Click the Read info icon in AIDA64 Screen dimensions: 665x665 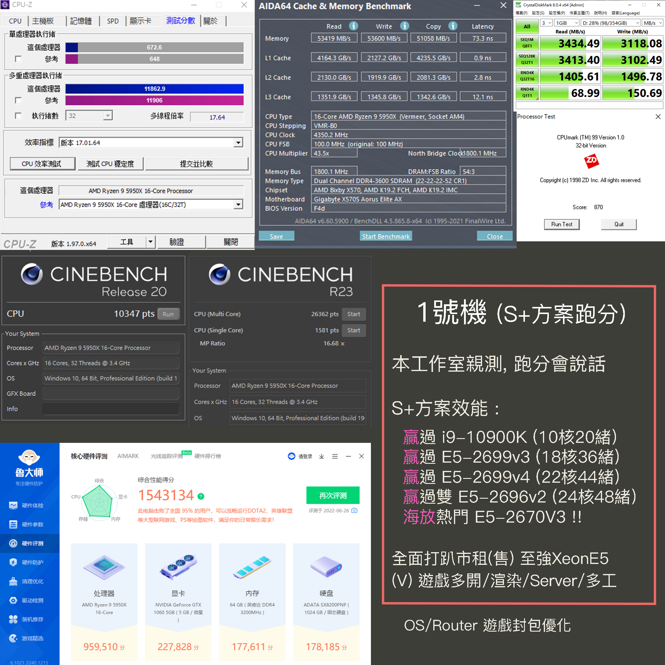coord(353,26)
